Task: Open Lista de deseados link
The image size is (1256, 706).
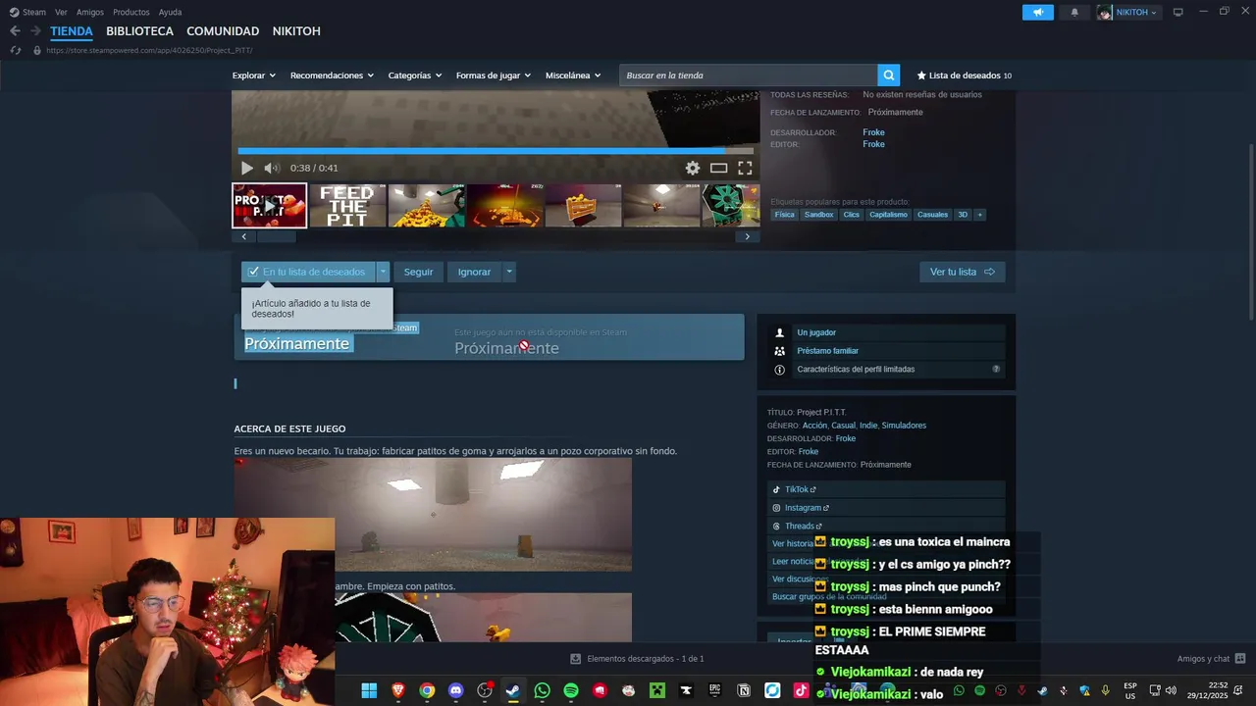Action: click(x=964, y=76)
